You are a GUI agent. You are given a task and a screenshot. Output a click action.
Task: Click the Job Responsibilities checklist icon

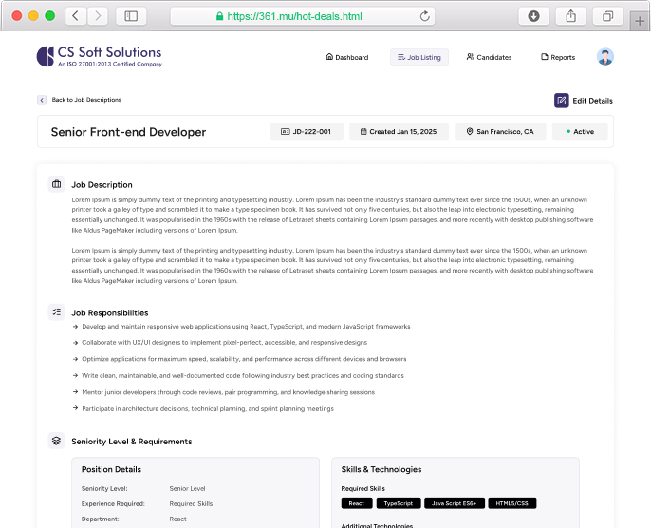tap(57, 312)
